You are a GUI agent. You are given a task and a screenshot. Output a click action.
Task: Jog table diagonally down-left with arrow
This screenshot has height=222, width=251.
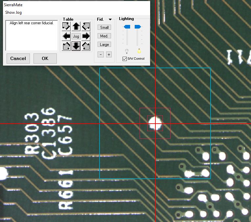point(66,46)
